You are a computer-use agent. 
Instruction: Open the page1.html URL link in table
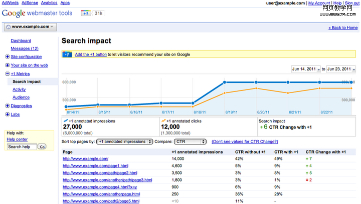point(95,165)
